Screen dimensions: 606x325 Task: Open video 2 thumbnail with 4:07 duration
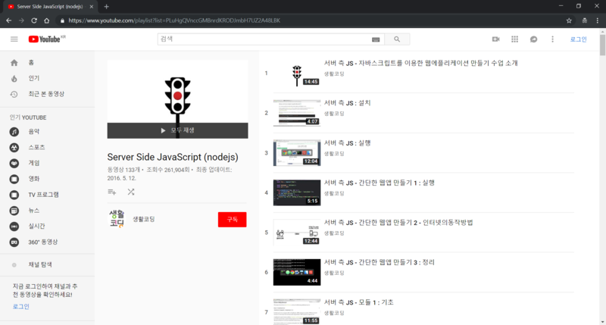pos(297,113)
